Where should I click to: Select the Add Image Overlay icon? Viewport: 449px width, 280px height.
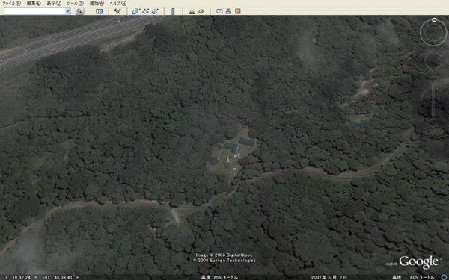pos(155,11)
